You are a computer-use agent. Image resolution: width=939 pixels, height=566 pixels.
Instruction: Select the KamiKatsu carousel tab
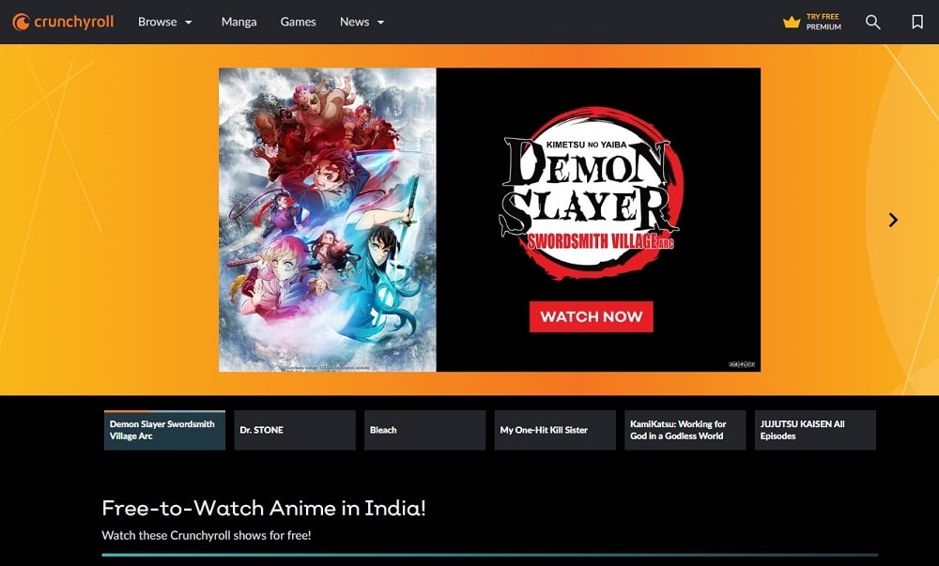point(685,430)
